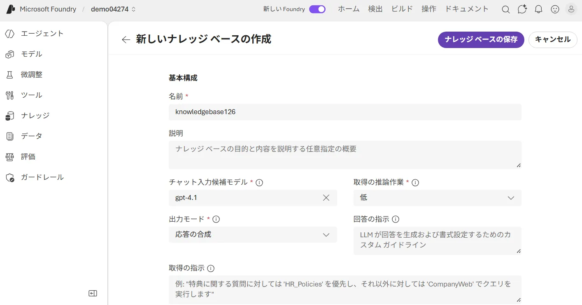Click the 説明 text area
Viewport: 582px width, 305px height.
(x=345, y=155)
